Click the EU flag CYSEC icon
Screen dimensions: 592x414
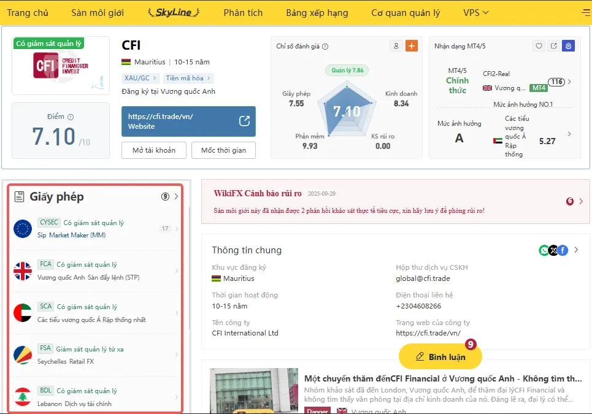23,229
